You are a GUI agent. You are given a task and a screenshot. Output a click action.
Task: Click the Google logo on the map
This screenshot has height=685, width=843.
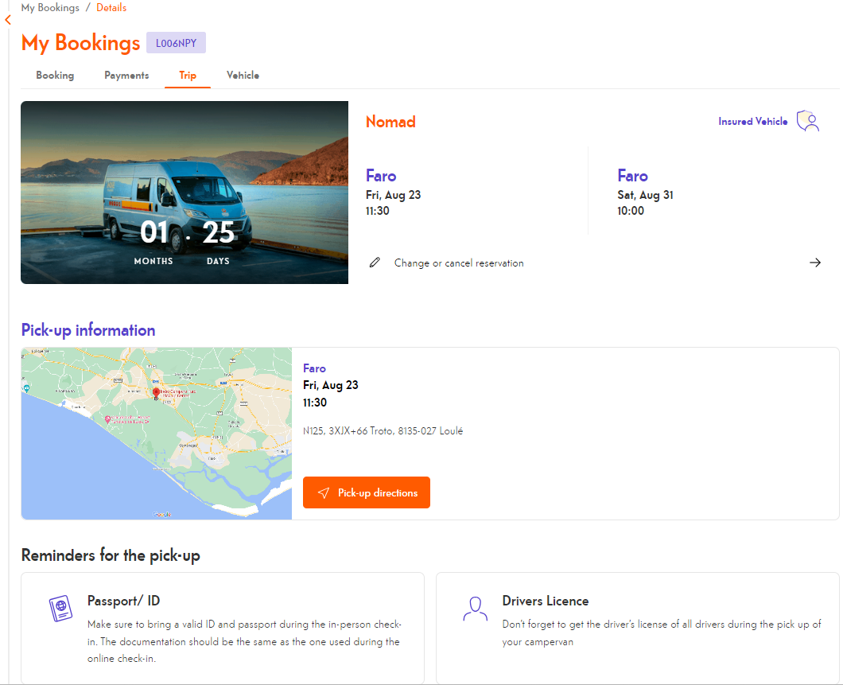[x=161, y=515]
